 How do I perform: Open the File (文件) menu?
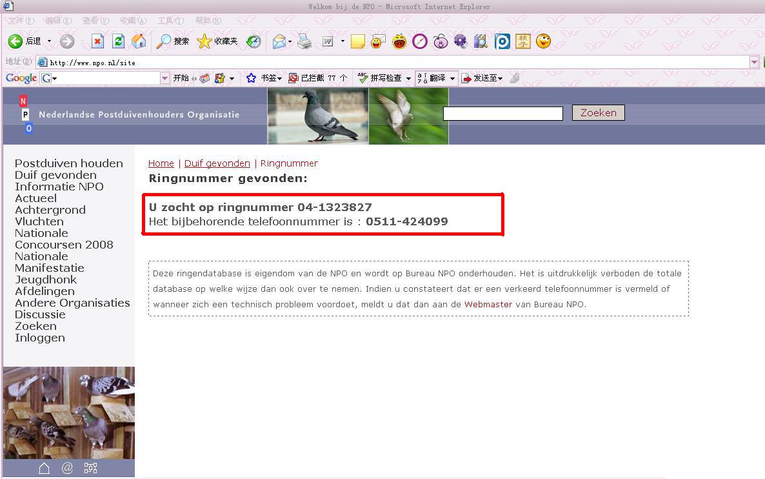21,21
